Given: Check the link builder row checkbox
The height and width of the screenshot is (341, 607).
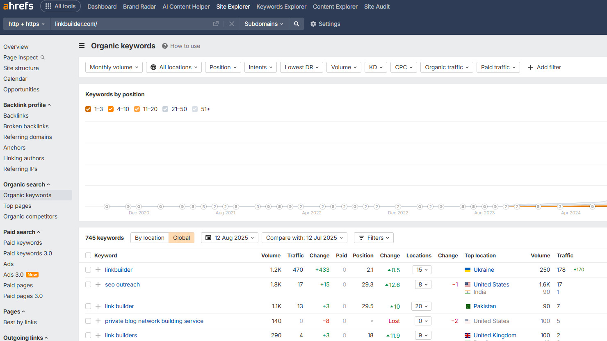Looking at the screenshot, I should [88, 306].
